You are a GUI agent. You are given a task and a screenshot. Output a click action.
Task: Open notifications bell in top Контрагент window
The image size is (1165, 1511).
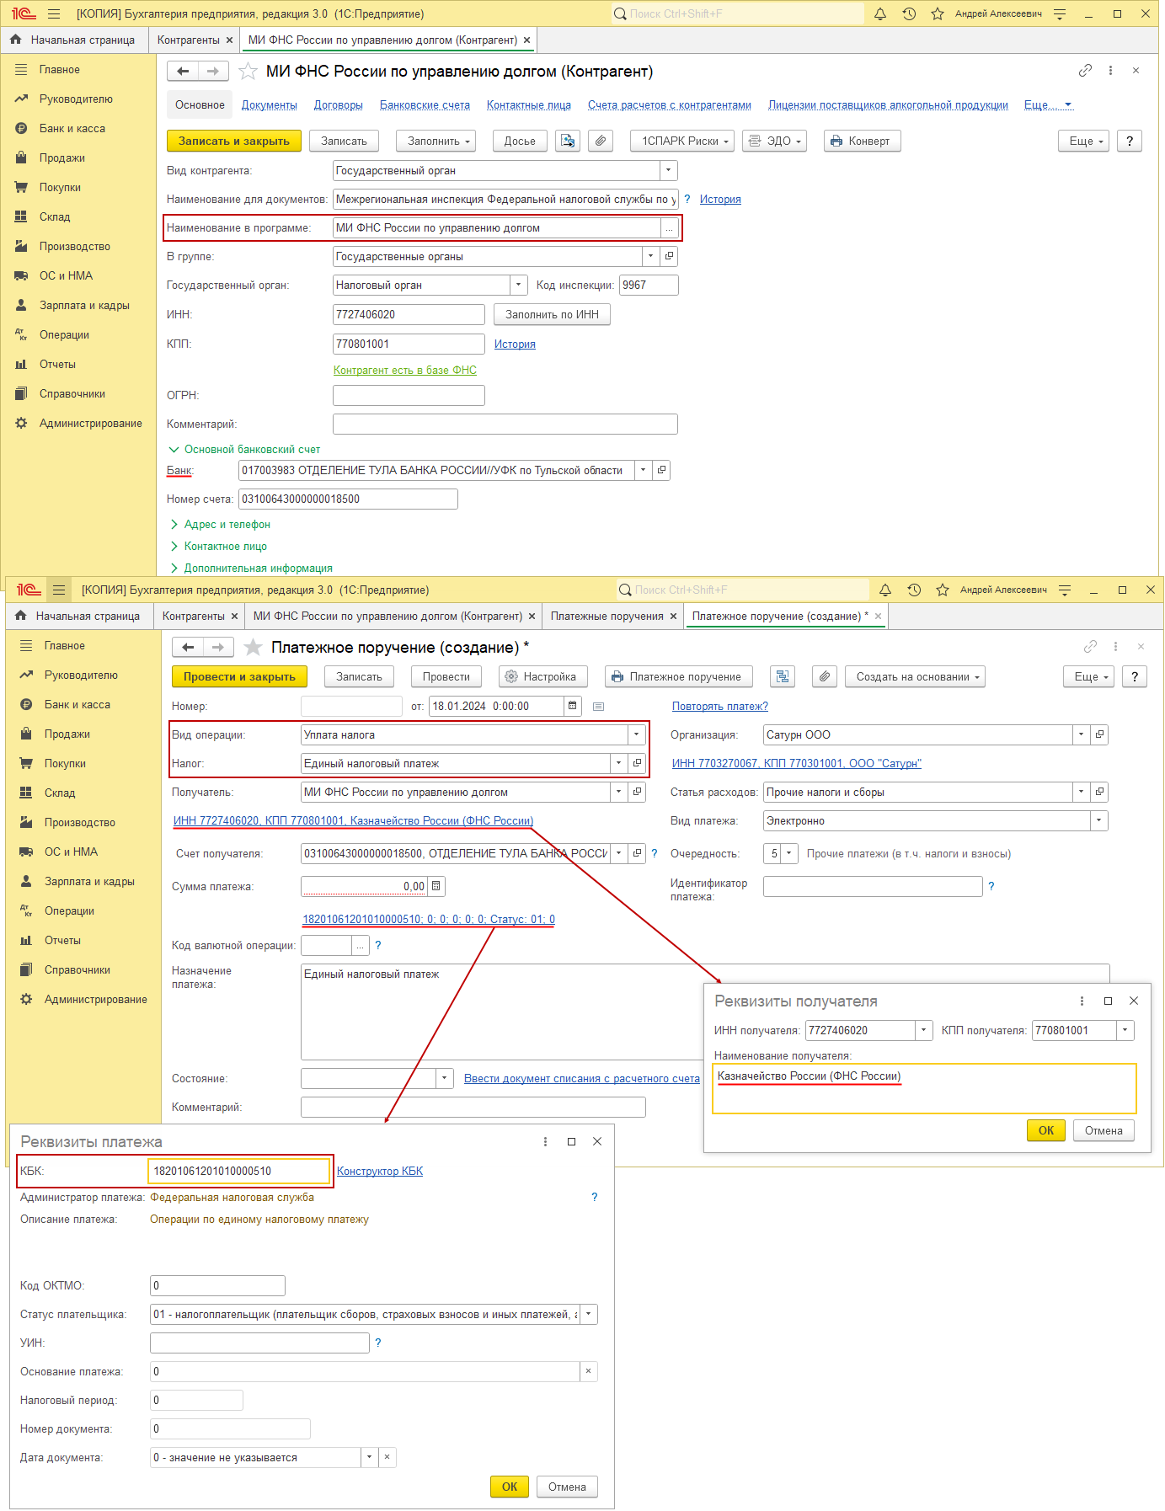(880, 14)
